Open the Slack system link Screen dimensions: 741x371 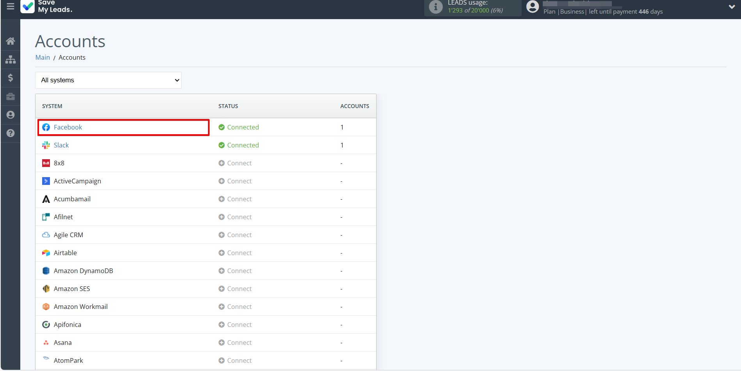point(61,145)
